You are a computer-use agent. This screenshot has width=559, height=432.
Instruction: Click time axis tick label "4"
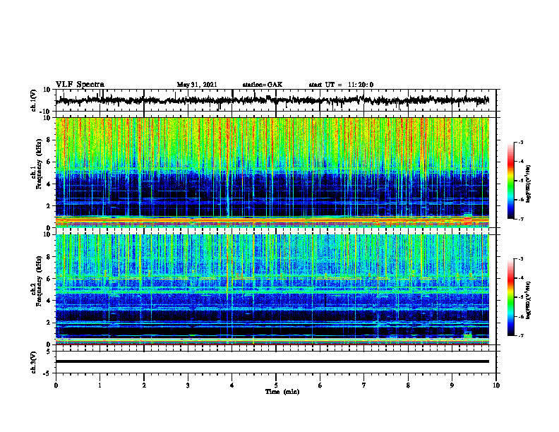232,385
